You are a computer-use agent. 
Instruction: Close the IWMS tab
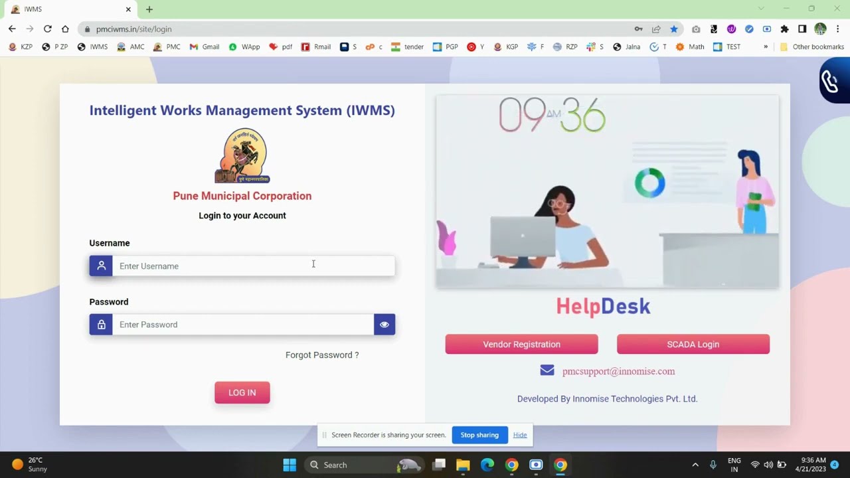click(x=128, y=9)
